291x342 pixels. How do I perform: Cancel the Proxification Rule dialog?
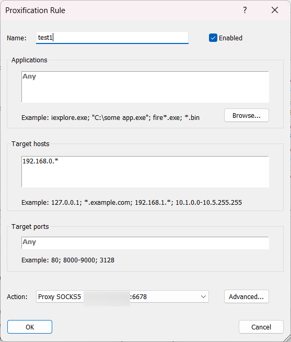pyautogui.click(x=261, y=327)
